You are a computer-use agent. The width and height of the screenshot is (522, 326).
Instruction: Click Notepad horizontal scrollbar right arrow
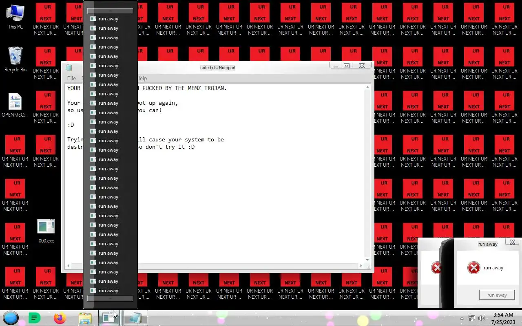(x=361, y=266)
